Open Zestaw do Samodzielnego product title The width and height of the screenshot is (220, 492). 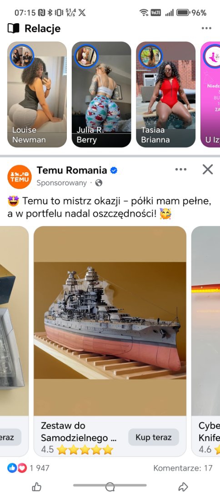coord(79,432)
